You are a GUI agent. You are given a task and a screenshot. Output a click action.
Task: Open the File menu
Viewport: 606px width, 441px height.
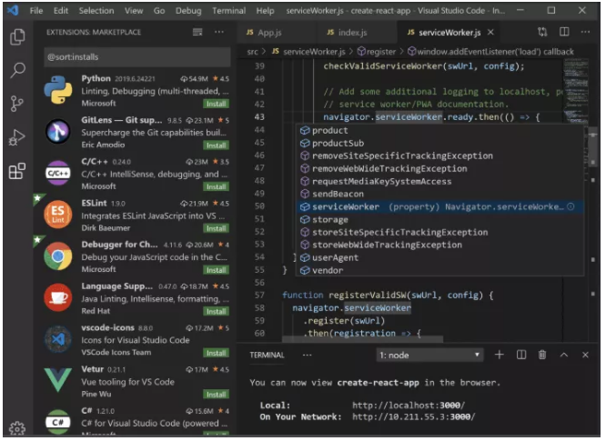36,10
